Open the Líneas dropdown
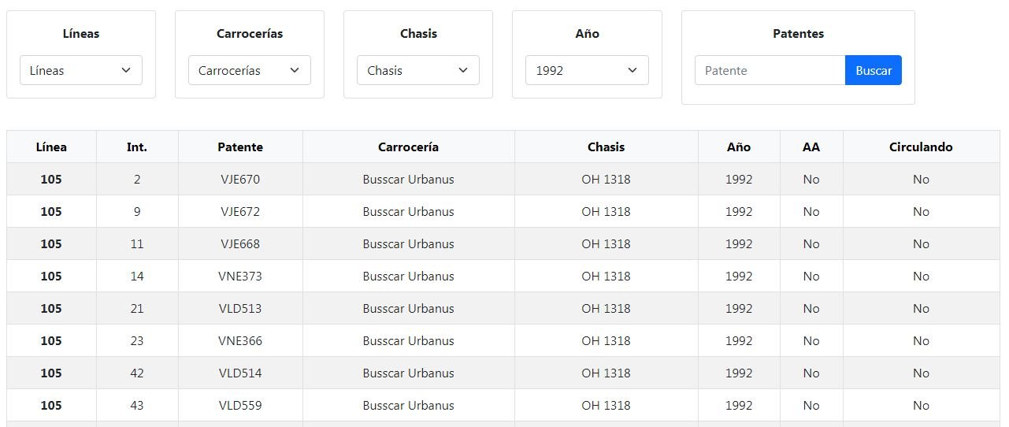 tap(81, 70)
